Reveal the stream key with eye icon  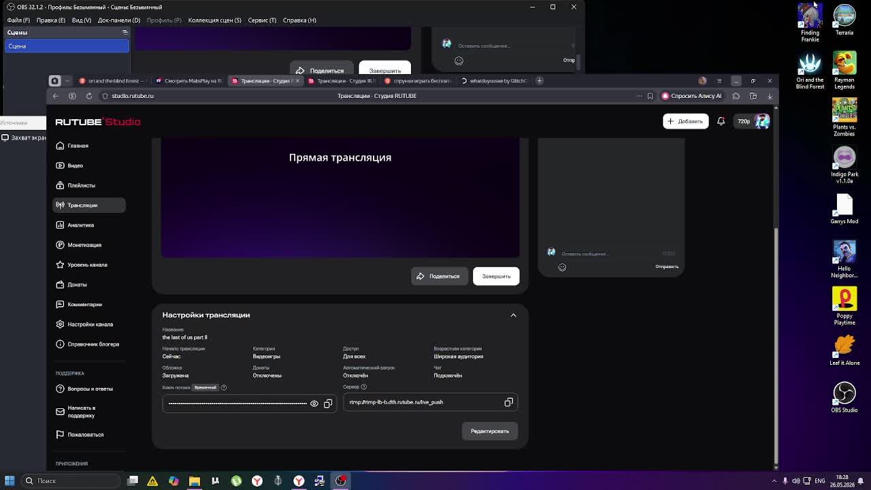[314, 404]
